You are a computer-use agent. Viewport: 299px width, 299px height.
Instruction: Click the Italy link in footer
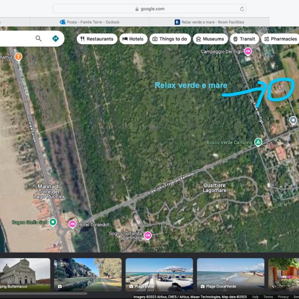(x=255, y=297)
